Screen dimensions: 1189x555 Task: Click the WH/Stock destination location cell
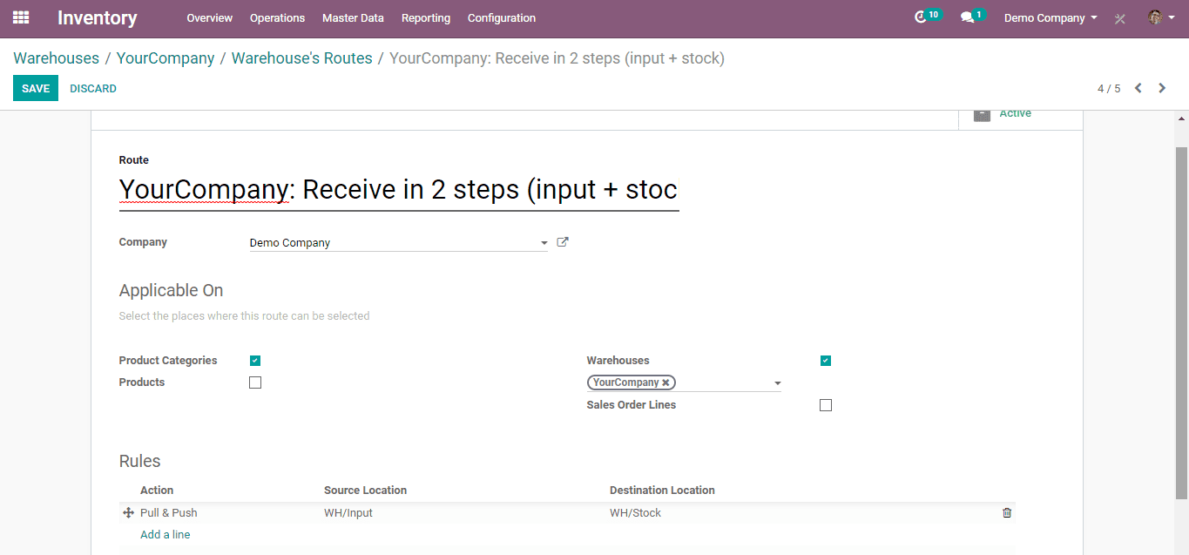pos(636,513)
